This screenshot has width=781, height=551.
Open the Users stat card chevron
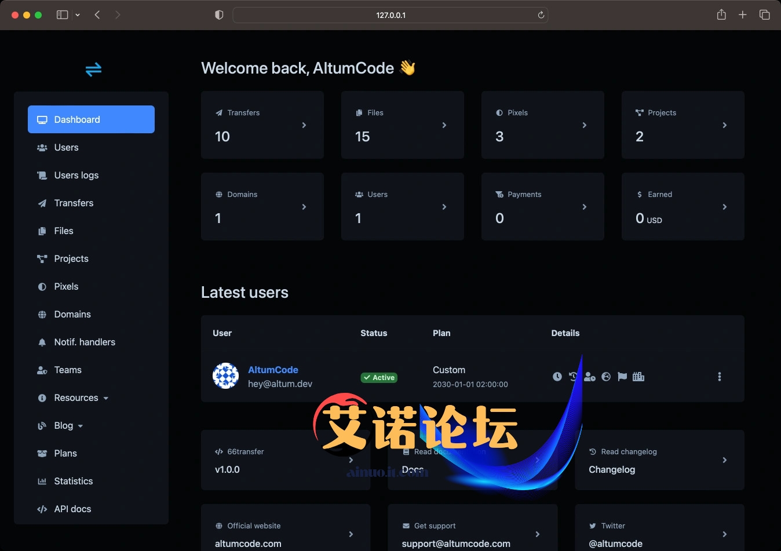point(444,207)
